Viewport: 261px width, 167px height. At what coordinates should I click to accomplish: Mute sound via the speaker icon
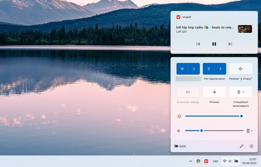[x=179, y=131]
